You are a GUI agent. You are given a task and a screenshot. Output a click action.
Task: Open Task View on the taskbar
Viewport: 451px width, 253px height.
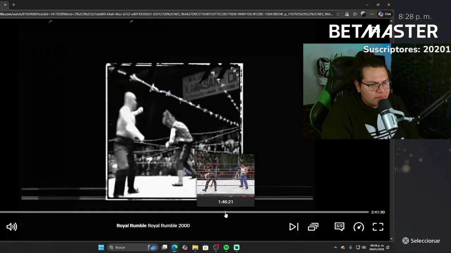(164, 247)
